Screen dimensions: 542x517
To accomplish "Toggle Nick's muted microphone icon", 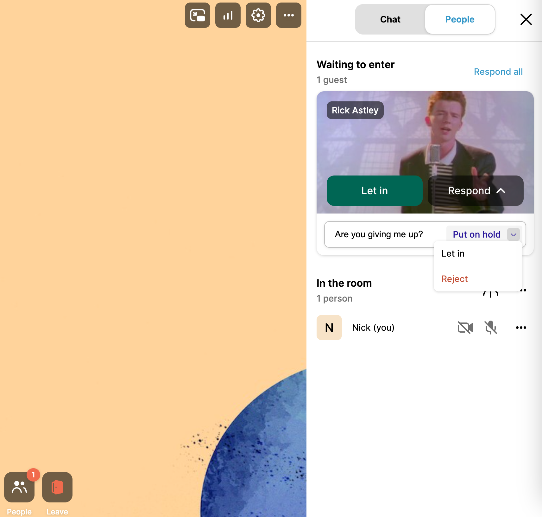I will [490, 328].
